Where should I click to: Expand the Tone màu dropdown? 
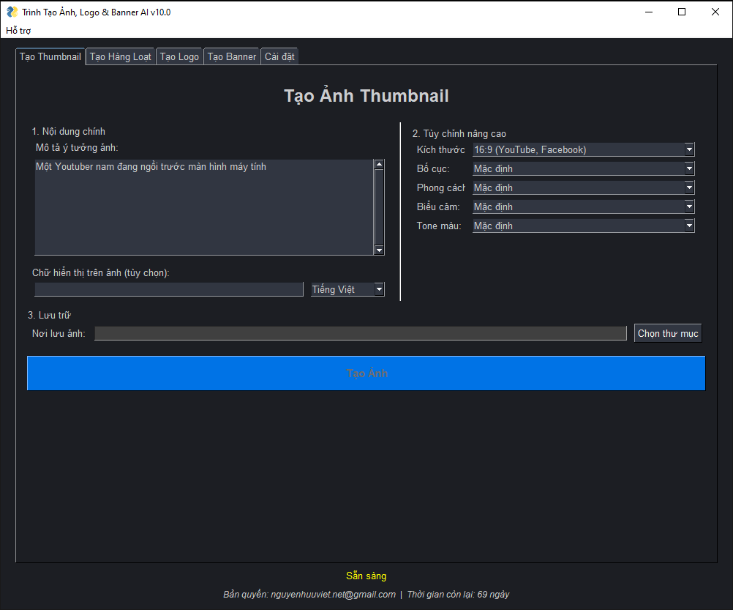[x=584, y=226]
